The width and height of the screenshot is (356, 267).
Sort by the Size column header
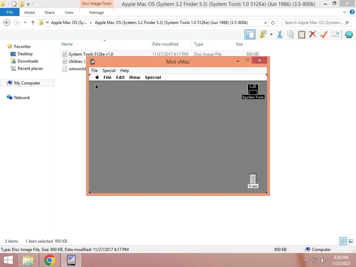[239, 44]
